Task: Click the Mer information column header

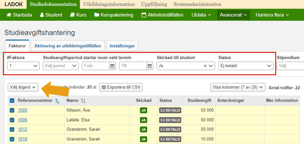Action: coord(282,100)
